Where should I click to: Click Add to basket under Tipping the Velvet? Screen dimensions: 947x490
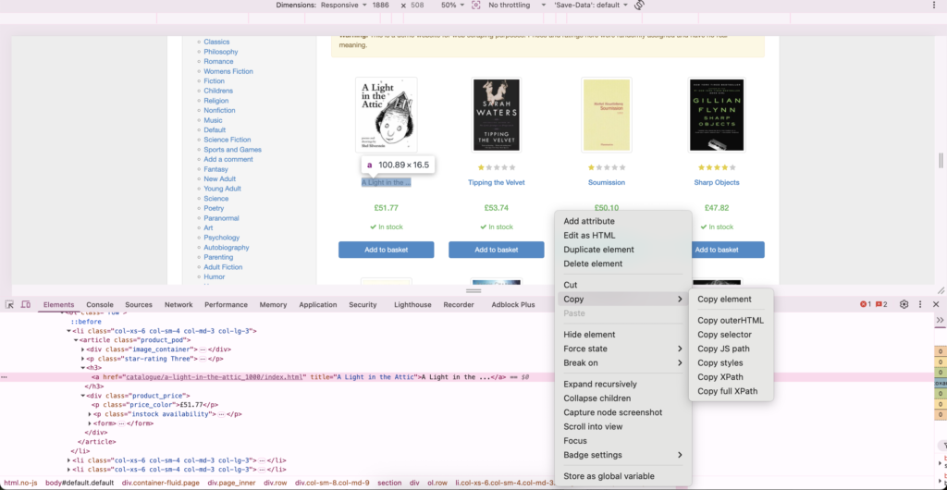click(x=496, y=250)
